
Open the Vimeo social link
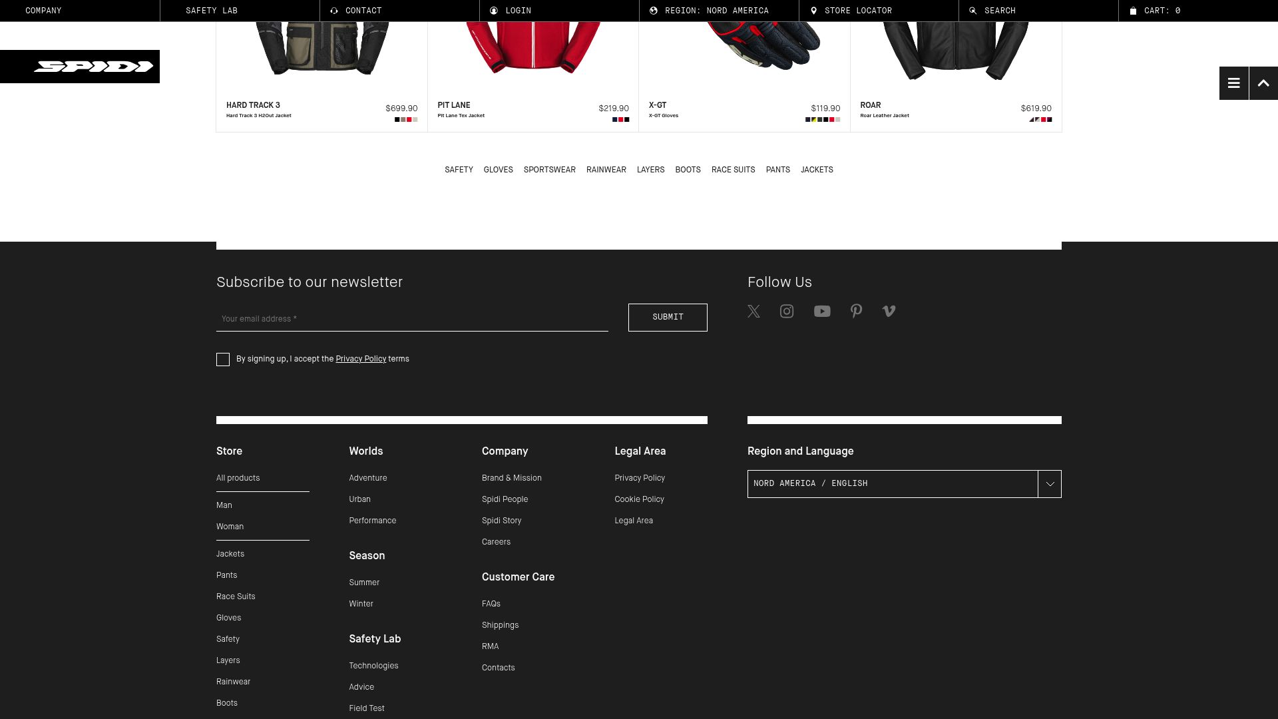(889, 312)
